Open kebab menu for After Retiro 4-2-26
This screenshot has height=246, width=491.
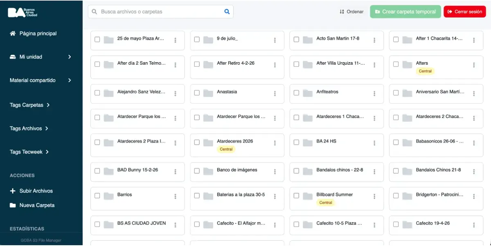point(275,65)
